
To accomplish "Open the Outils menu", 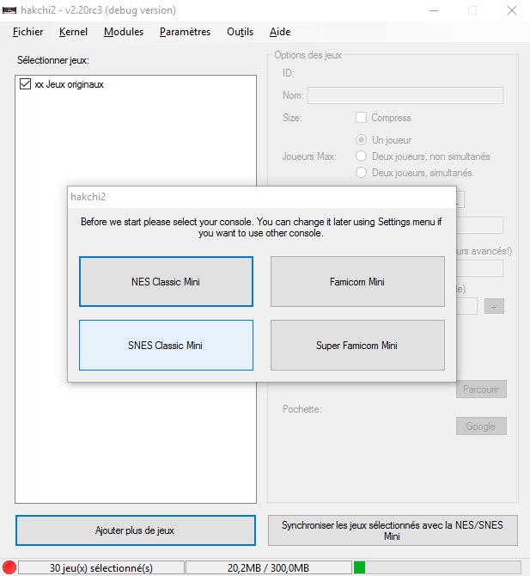I will [x=240, y=32].
